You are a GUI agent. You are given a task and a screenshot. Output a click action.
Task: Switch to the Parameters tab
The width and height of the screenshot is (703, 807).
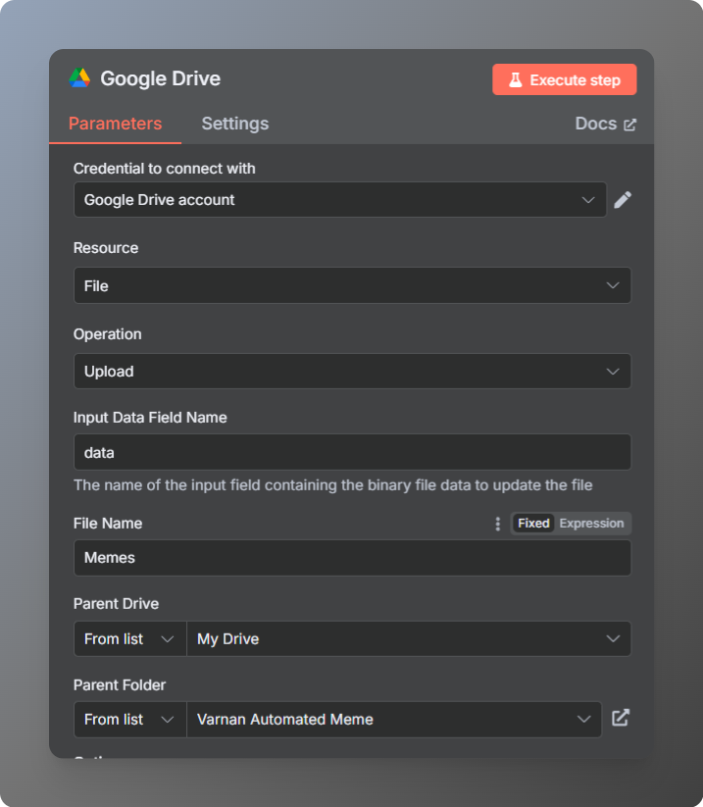[116, 124]
